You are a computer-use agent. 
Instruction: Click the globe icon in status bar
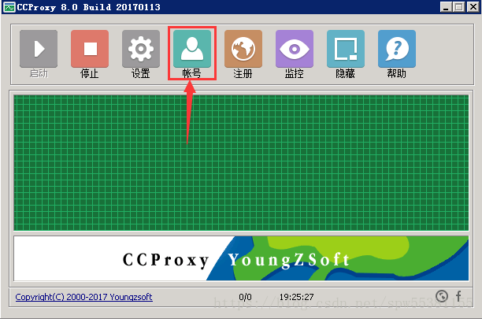pos(442,296)
